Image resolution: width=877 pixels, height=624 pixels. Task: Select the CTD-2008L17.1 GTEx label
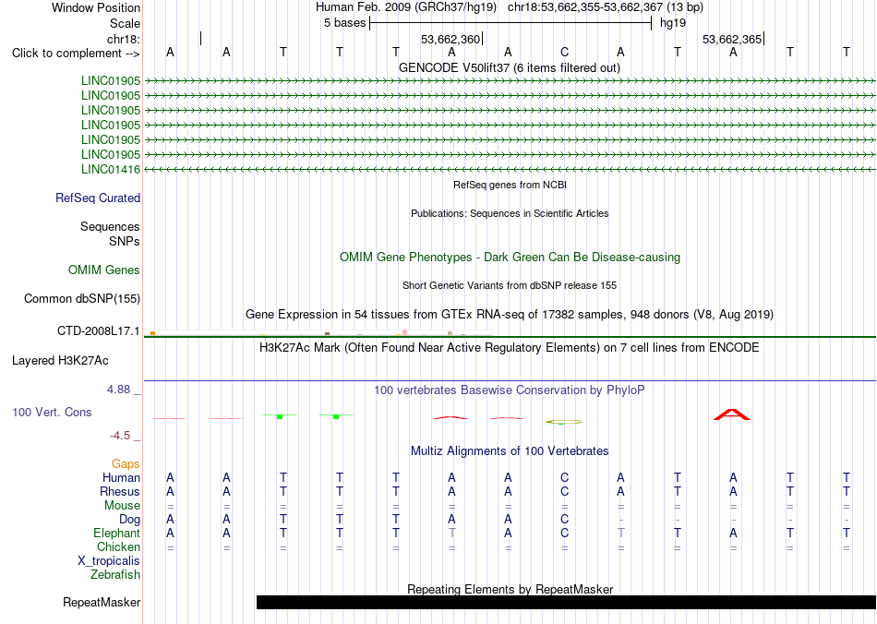pyautogui.click(x=99, y=331)
